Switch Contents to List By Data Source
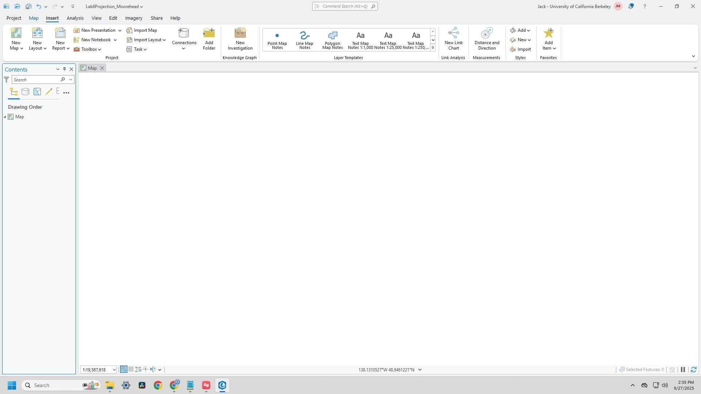The height and width of the screenshot is (394, 701). [25, 92]
